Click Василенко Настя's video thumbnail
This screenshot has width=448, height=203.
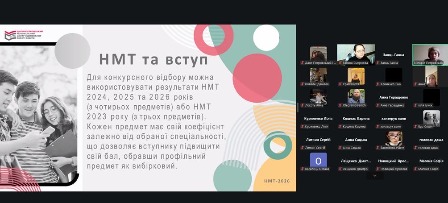394,139
